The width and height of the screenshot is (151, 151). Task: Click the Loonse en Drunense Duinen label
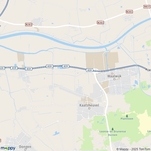(x=113, y=133)
